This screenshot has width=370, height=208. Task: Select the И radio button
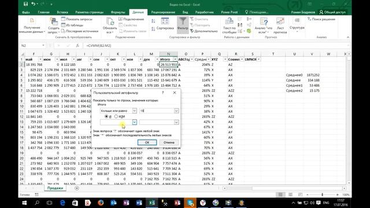coord(106,116)
